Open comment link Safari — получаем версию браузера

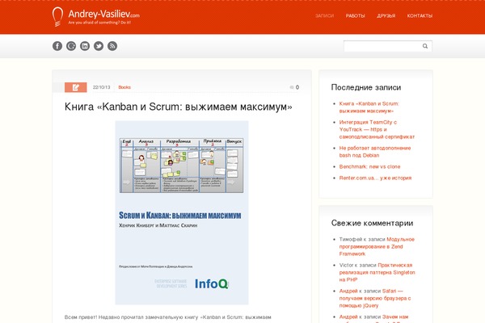click(375, 298)
